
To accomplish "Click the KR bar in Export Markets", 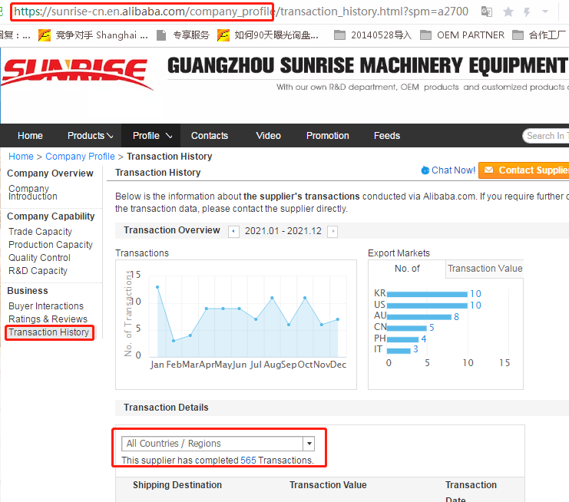I will pos(427,294).
